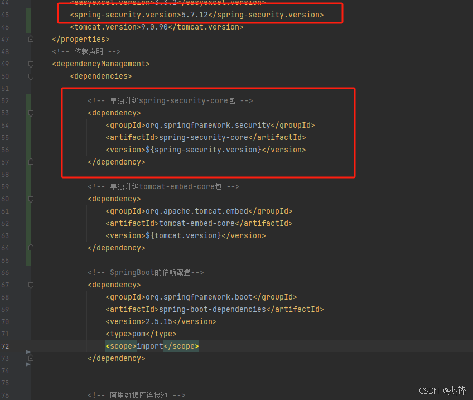Click line number 45 in gutter
This screenshot has height=400, width=473.
click(x=5, y=15)
